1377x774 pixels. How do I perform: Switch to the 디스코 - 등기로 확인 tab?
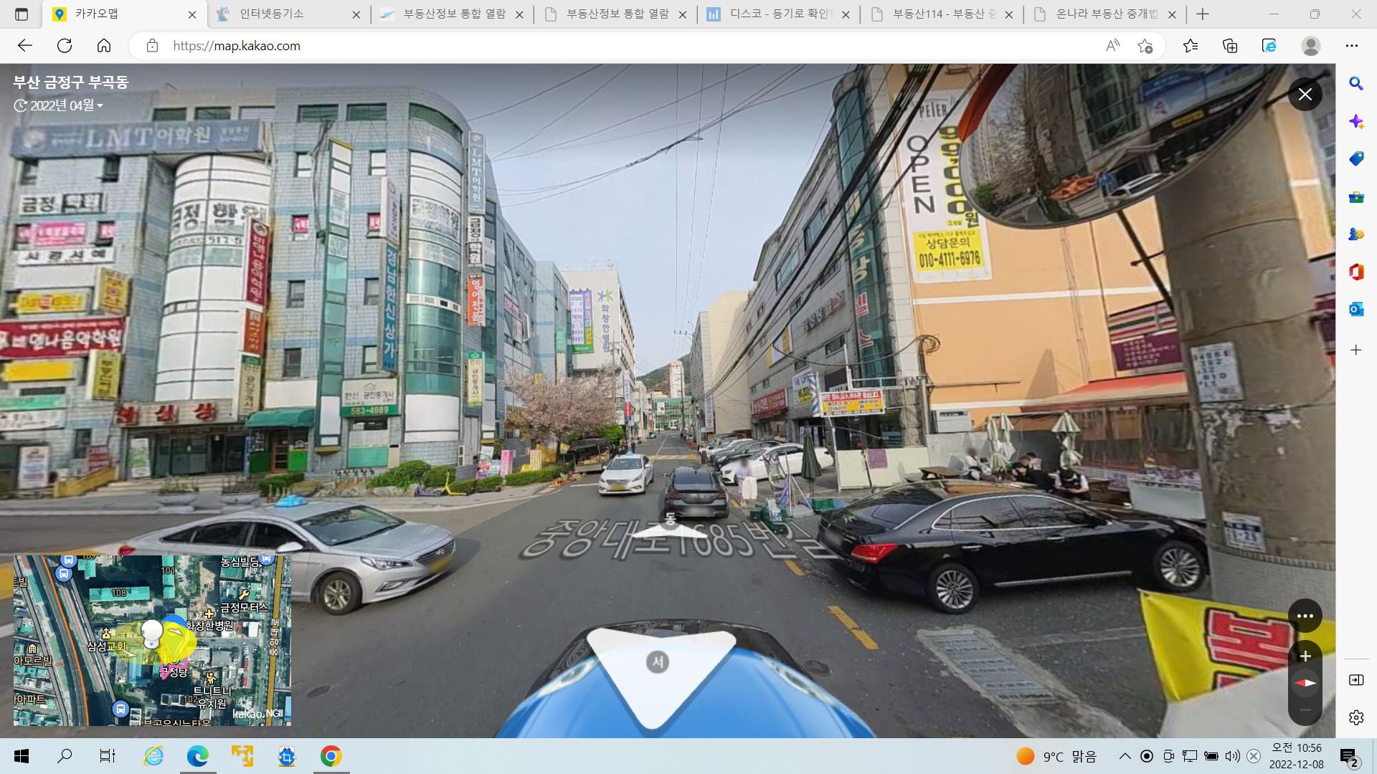778,14
